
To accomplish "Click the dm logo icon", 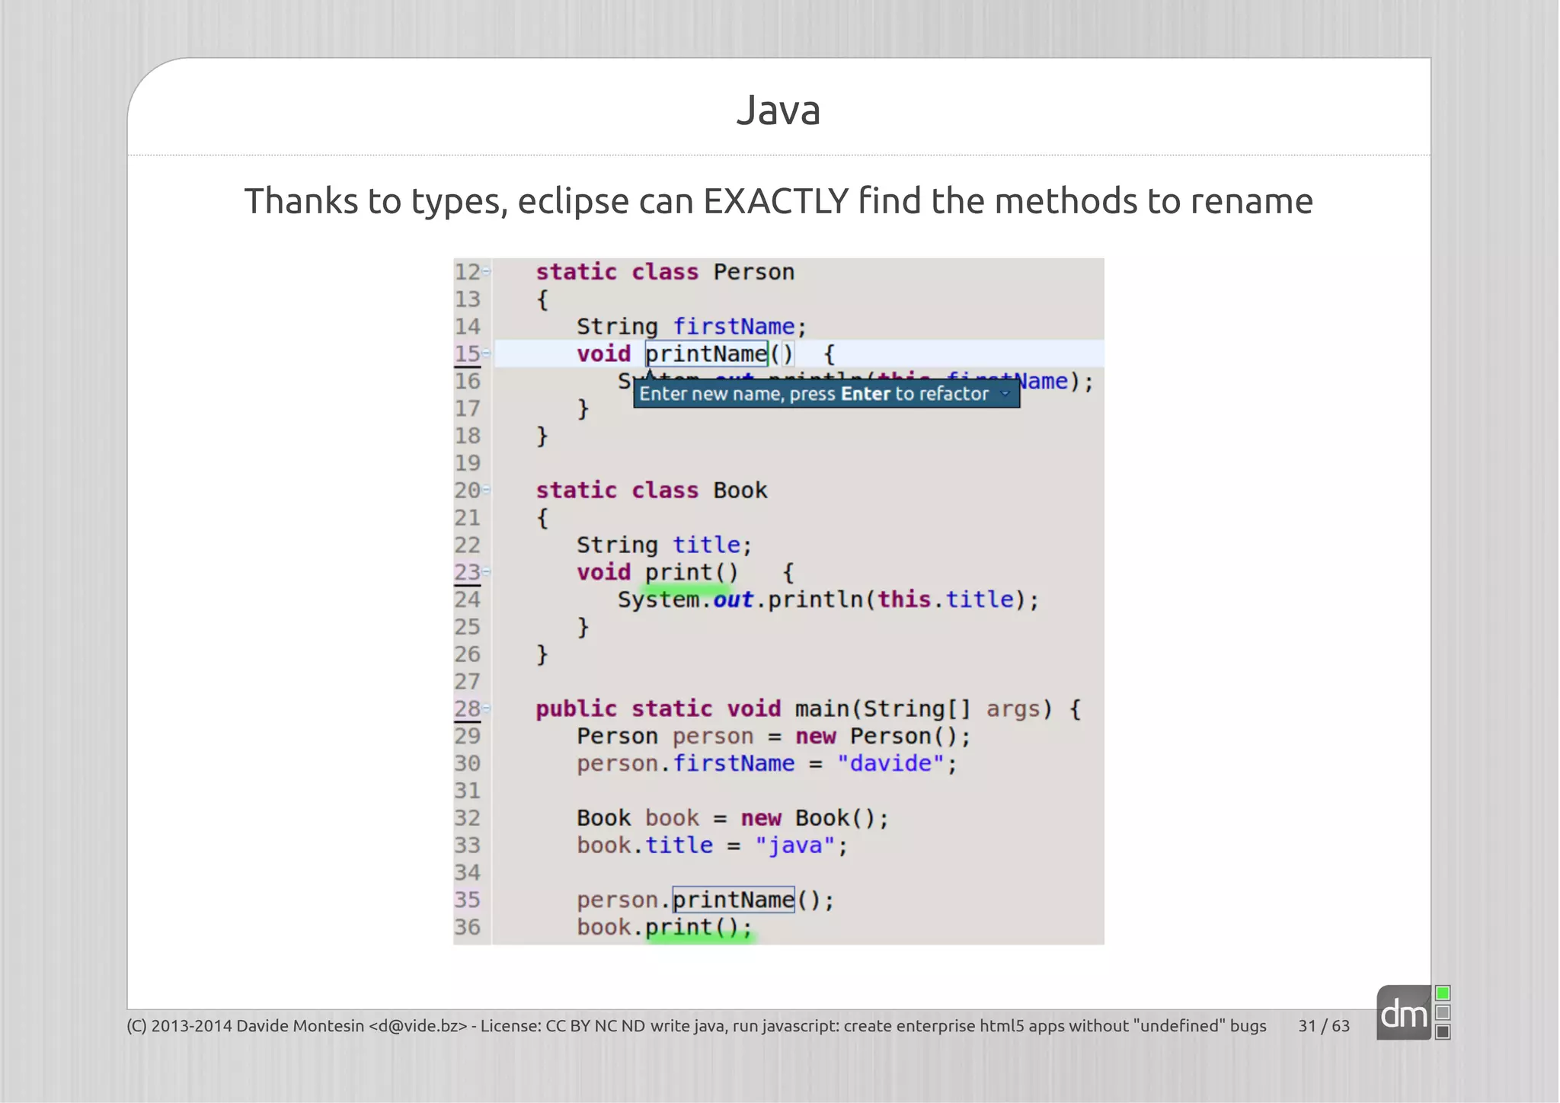I will (1405, 1013).
